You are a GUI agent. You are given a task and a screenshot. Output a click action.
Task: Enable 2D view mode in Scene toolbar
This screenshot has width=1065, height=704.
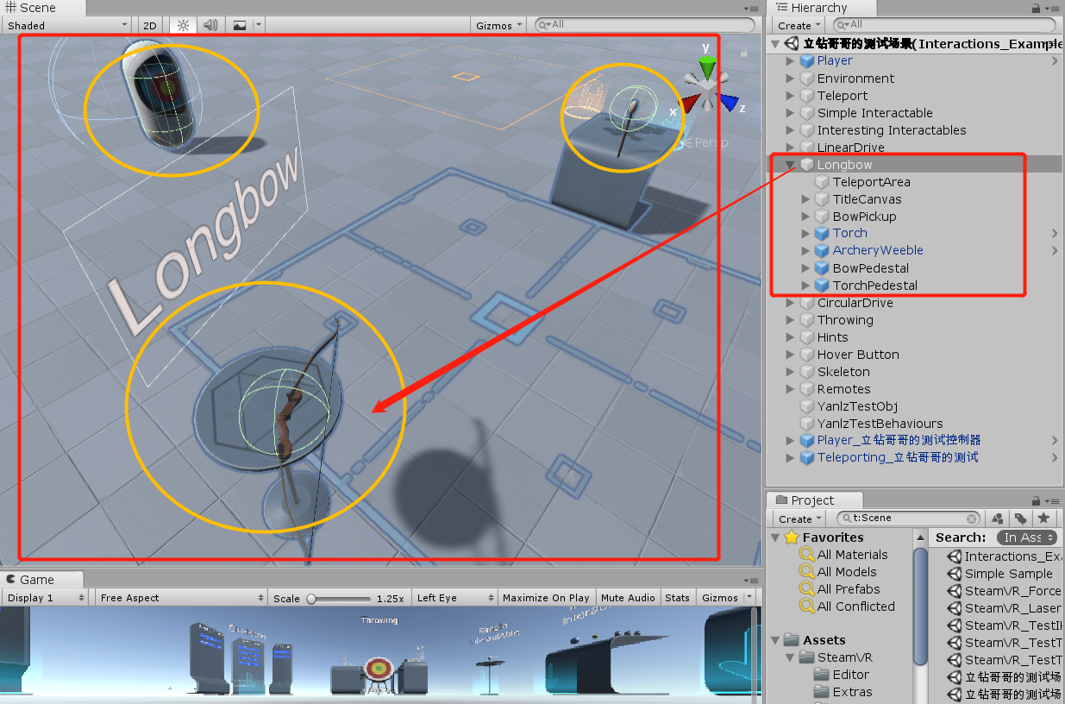pyautogui.click(x=148, y=25)
